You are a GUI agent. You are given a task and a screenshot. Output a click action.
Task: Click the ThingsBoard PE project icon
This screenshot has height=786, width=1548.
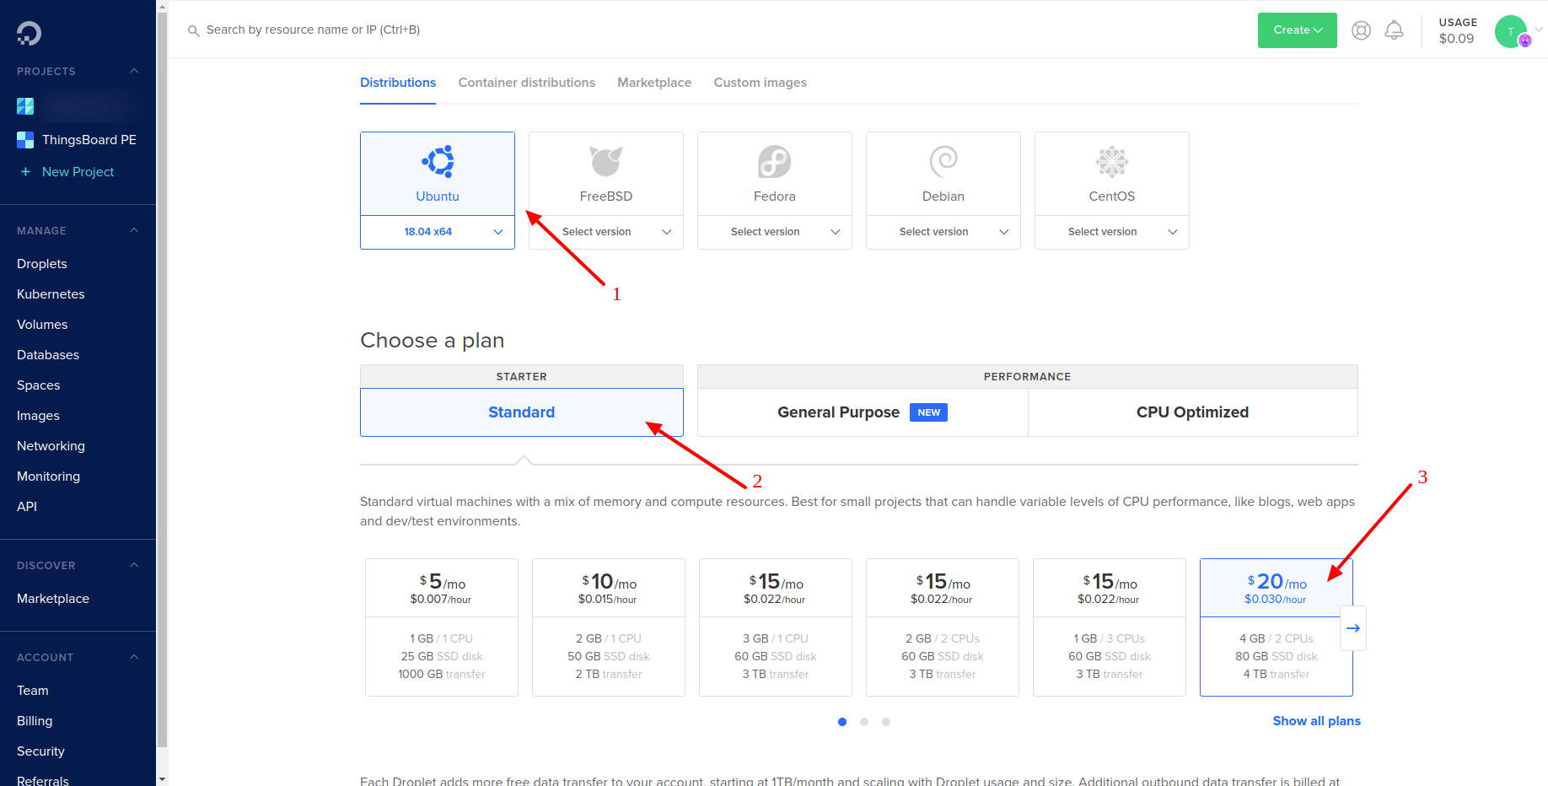pos(25,140)
